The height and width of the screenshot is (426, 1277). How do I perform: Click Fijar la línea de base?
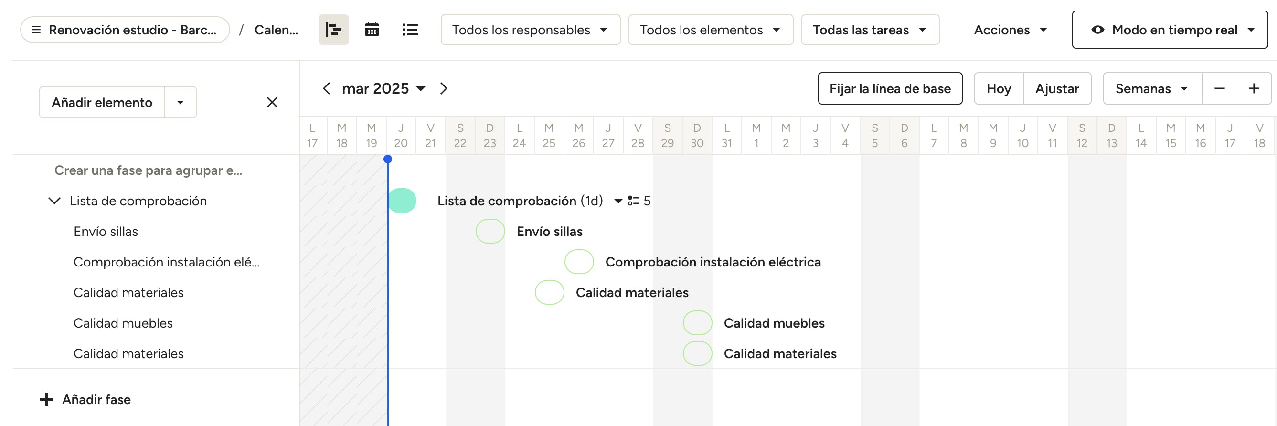tap(889, 89)
